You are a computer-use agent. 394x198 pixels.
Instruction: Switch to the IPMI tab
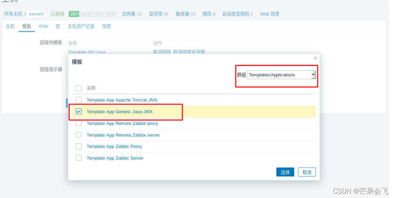coord(43,26)
